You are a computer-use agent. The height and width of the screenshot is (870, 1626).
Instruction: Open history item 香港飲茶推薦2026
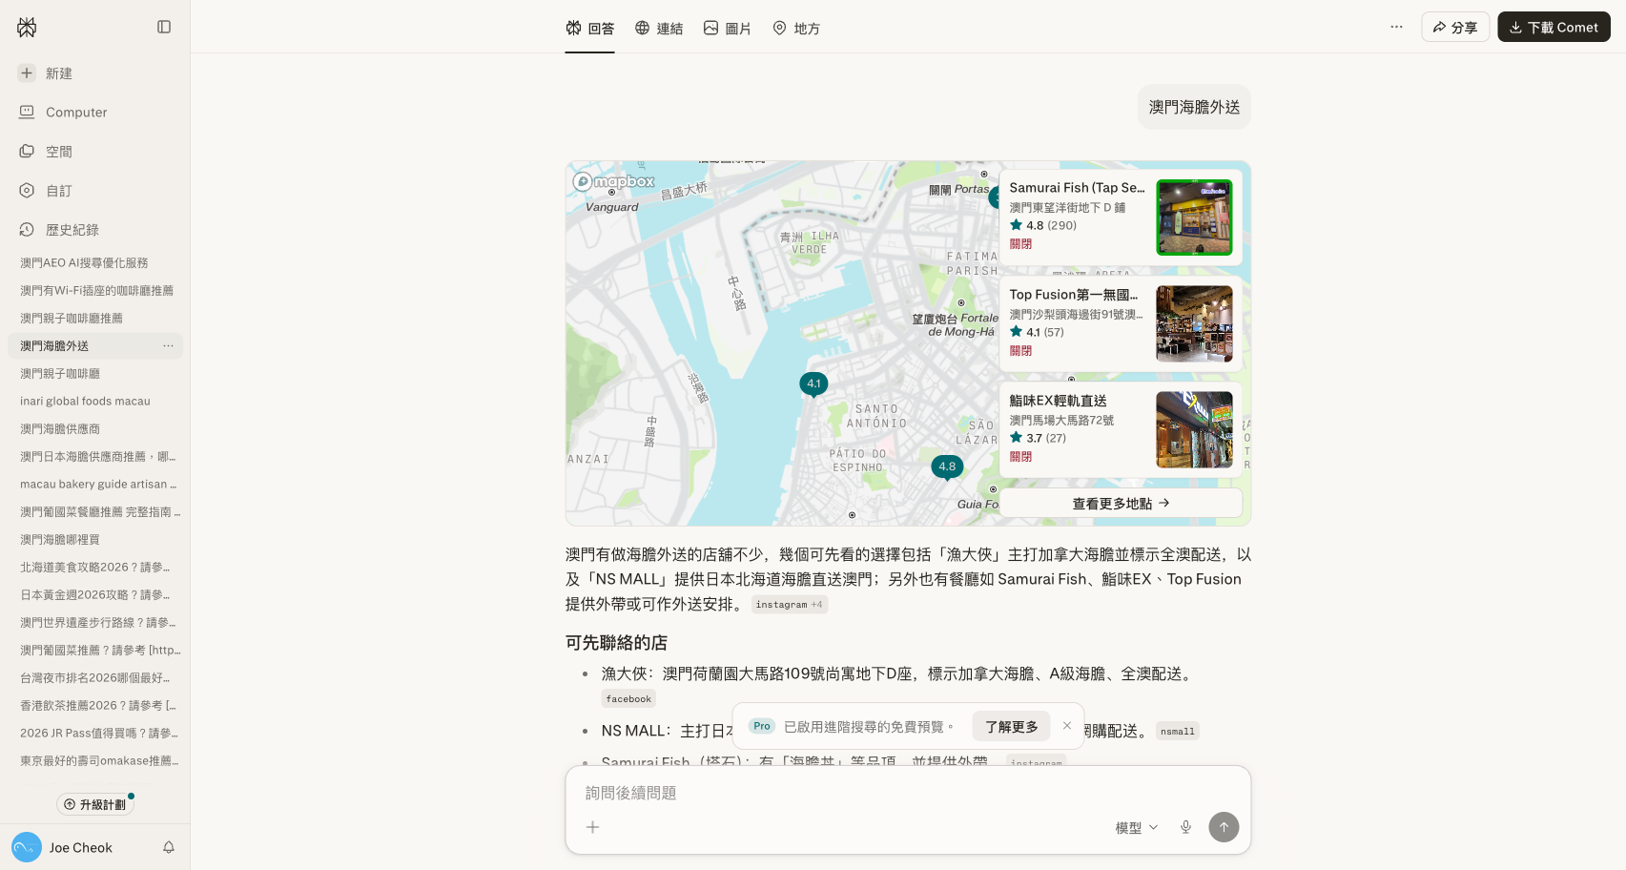(98, 705)
